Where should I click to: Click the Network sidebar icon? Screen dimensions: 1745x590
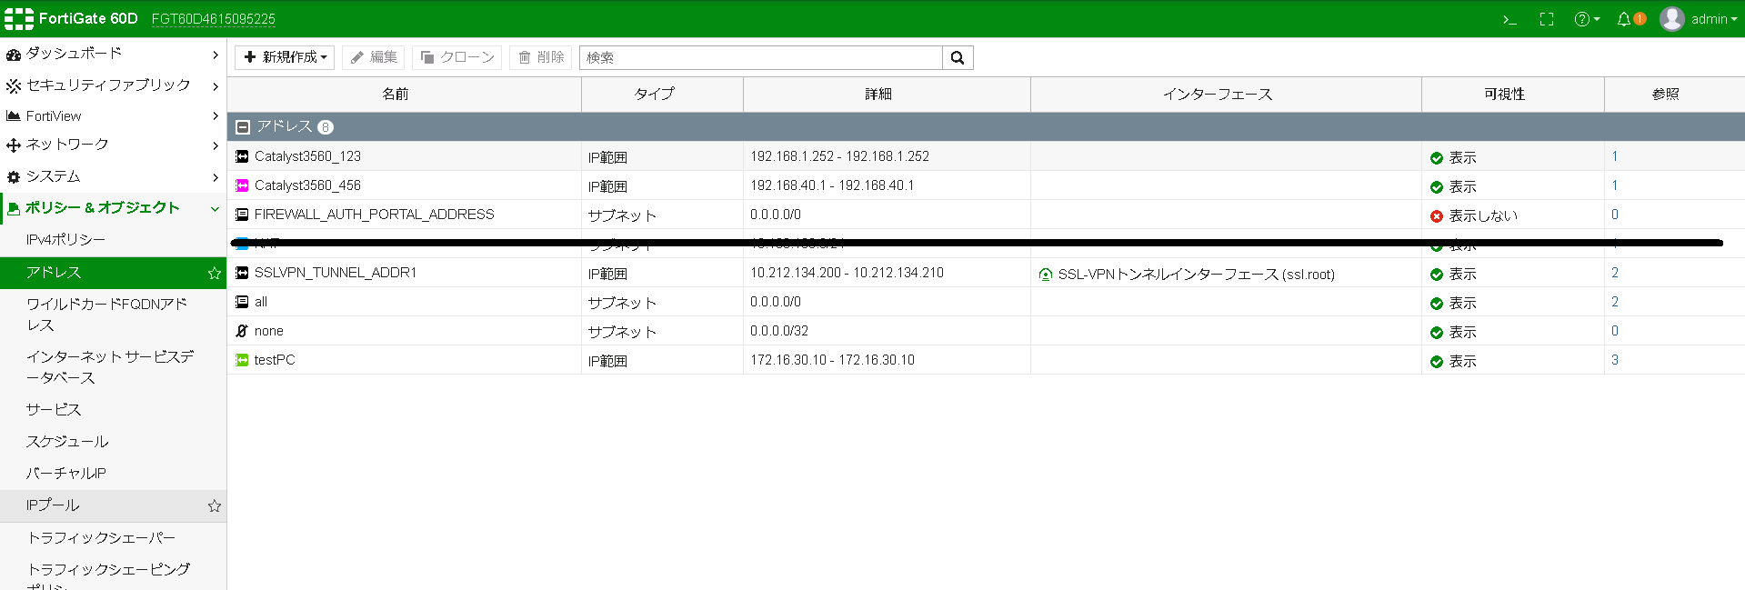(x=13, y=145)
